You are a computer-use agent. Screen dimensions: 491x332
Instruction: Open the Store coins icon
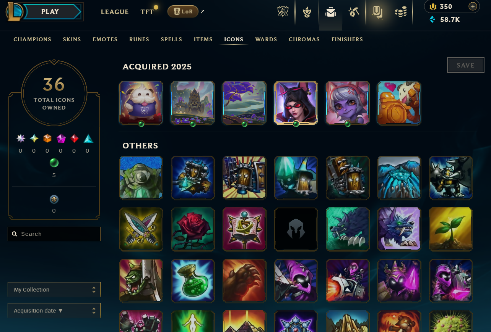pos(400,12)
